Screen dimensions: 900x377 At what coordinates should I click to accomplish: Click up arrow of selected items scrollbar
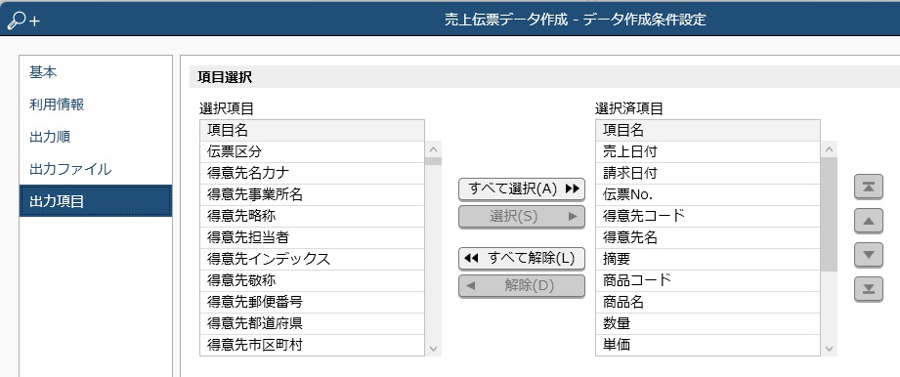coord(829,150)
